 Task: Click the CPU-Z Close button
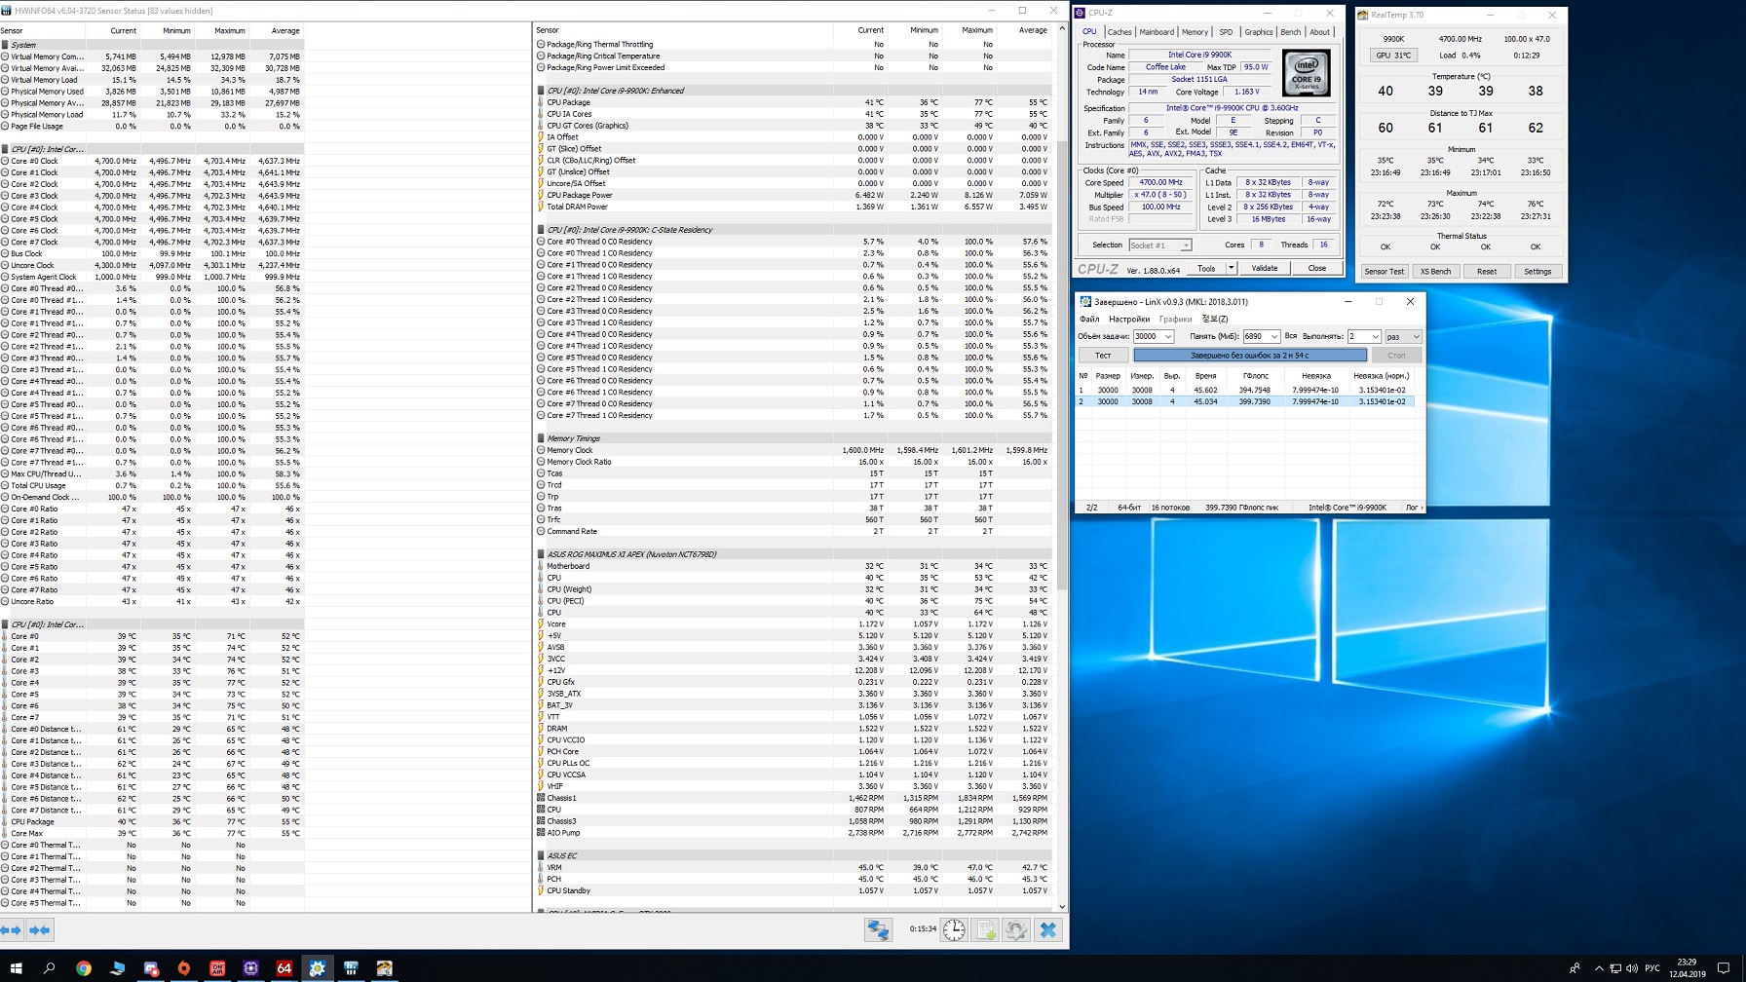coord(1316,269)
